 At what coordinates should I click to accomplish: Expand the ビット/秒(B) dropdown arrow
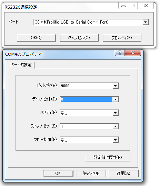(x=116, y=86)
